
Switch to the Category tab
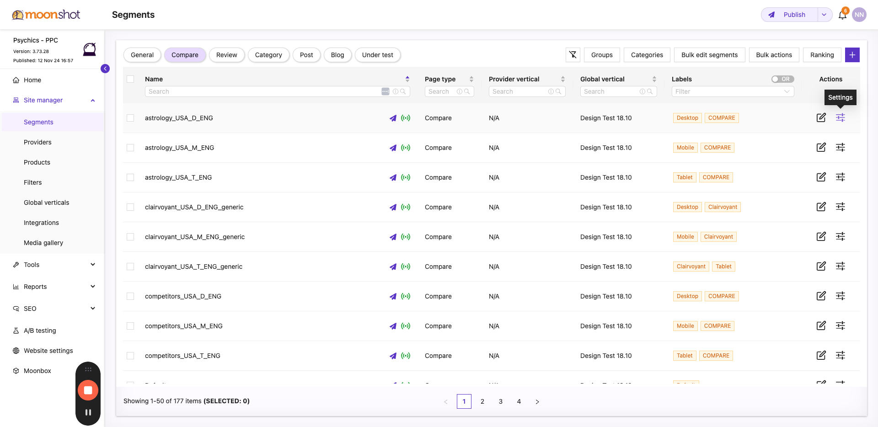click(268, 55)
